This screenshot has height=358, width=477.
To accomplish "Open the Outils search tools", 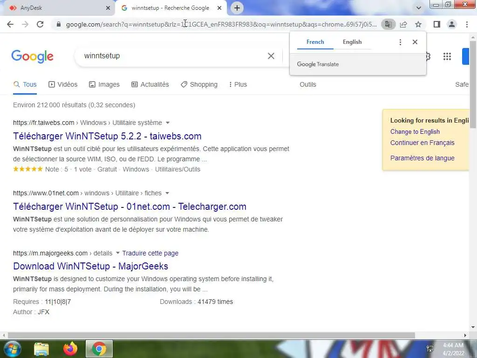I will 308,85.
